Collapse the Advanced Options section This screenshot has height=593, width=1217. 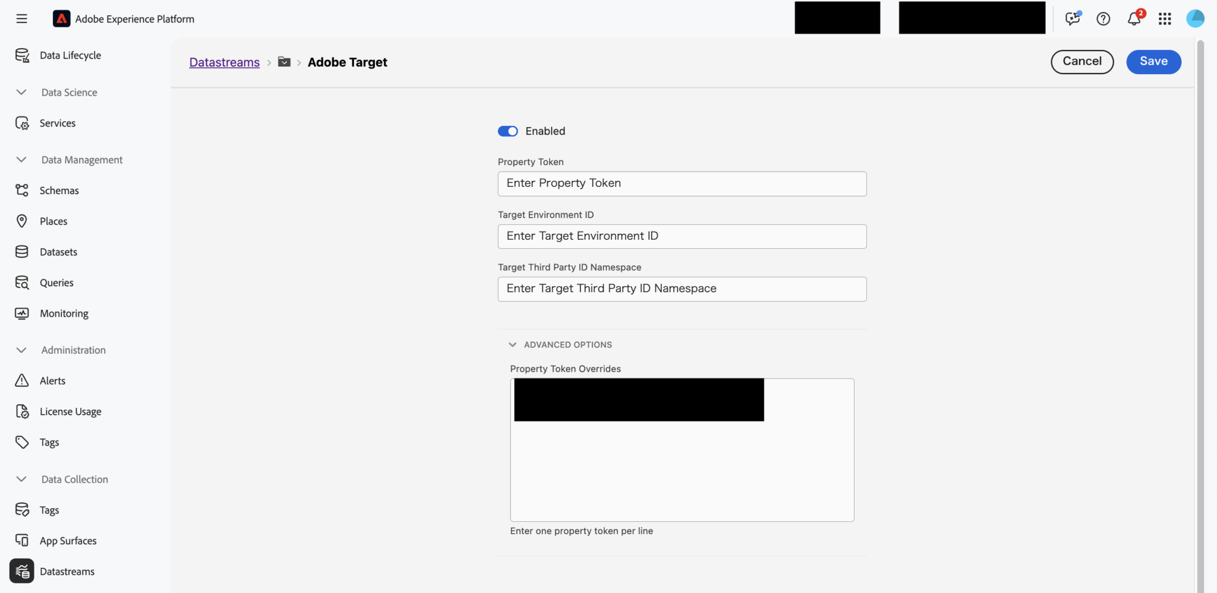[x=512, y=344]
